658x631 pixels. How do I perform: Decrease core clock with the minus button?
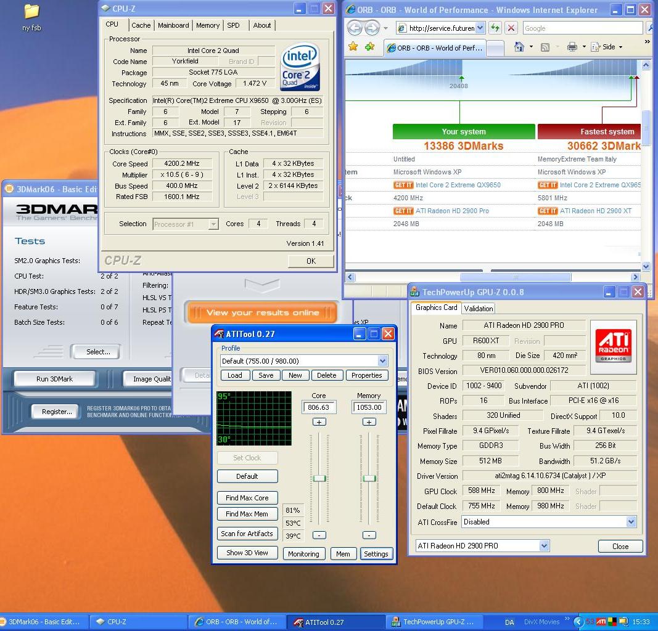319,535
